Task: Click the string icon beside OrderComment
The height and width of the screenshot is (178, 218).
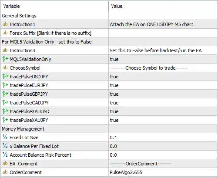Action: (5, 172)
